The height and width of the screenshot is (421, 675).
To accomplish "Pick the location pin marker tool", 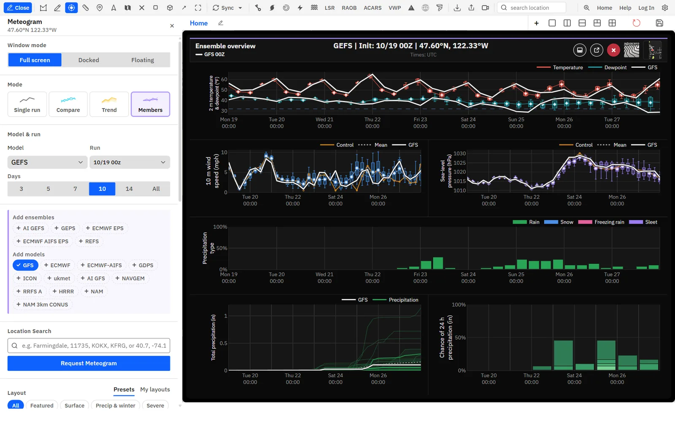I will tap(100, 8).
